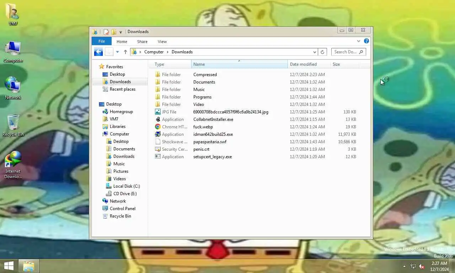Click the Properties quick access toolbar icon
455x273 pixels.
106,32
